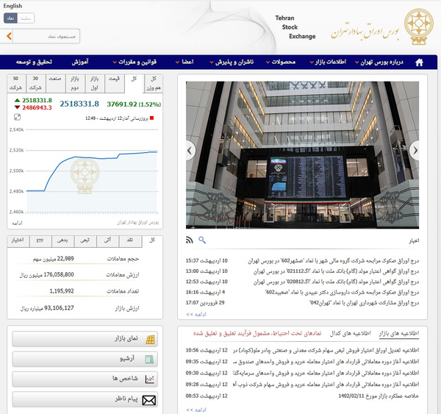Open تحقیق و توسعه menu item

[x=34, y=62]
